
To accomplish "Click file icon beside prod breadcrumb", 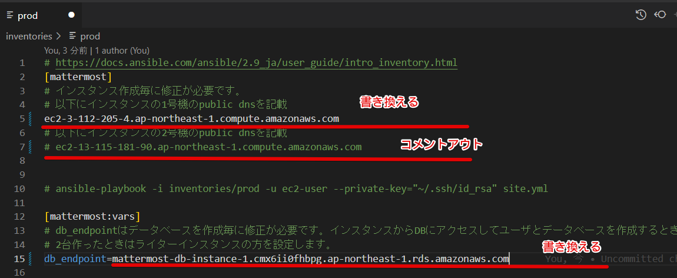I will pyautogui.click(x=72, y=37).
